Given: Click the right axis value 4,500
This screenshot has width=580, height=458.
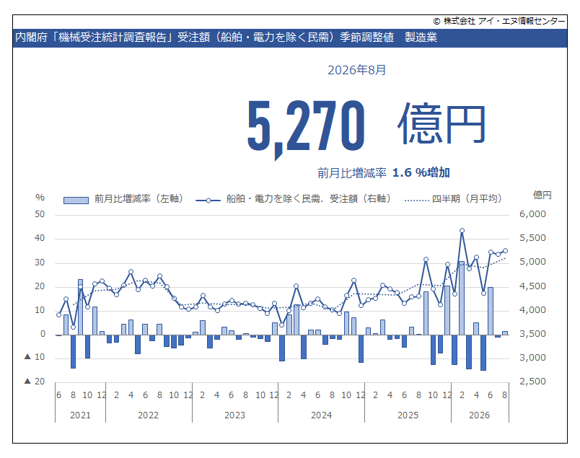Looking at the screenshot, I should tap(532, 286).
